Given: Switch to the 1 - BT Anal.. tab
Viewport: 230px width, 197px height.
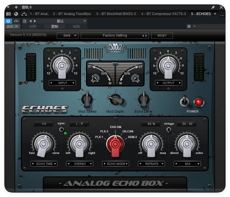Looking at the screenshot, I should [40, 14].
